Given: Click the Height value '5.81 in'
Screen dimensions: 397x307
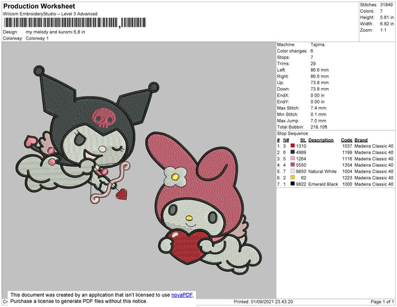Looking at the screenshot, I should [386, 17].
